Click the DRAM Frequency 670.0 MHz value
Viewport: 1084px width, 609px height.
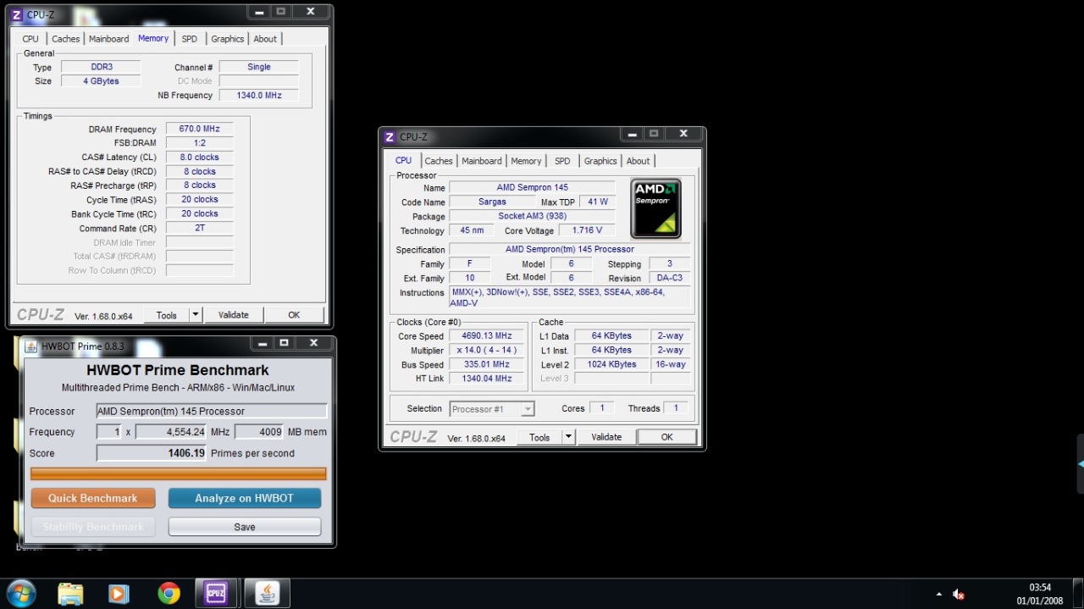200,129
